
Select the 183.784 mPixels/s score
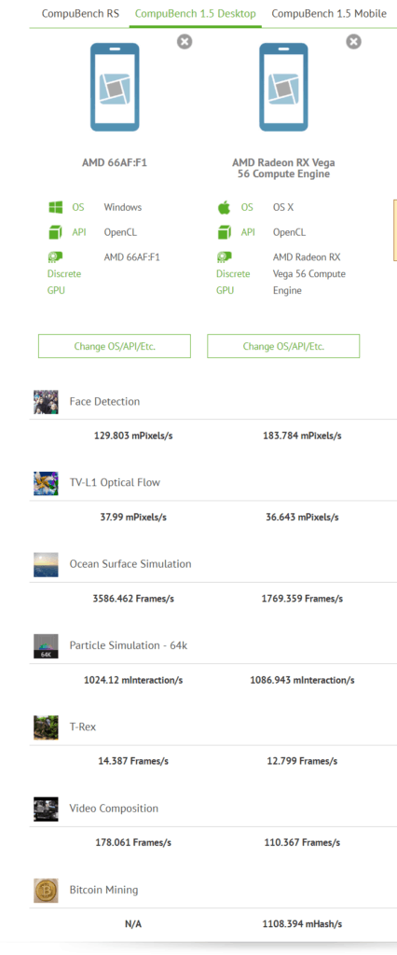302,436
